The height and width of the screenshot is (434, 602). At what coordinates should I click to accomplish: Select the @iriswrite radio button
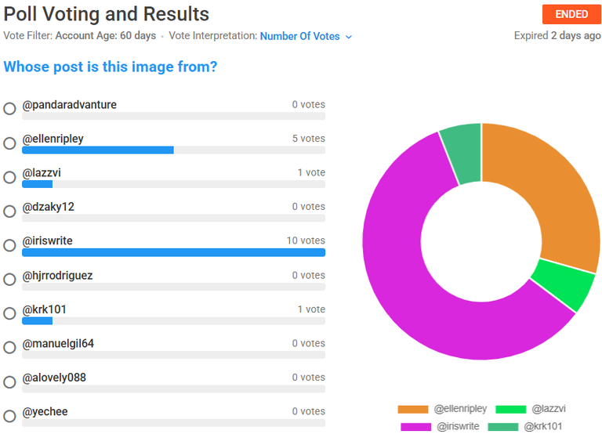pyautogui.click(x=10, y=245)
